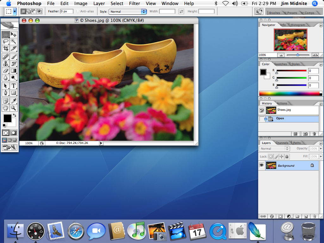The height and width of the screenshot is (243, 324).
Task: Click the Feather input field
Action: (x=67, y=11)
